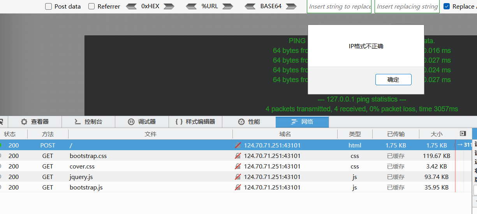Tick the Referrer checkbox
Viewport: 477px width, 214px height.
pos(92,6)
